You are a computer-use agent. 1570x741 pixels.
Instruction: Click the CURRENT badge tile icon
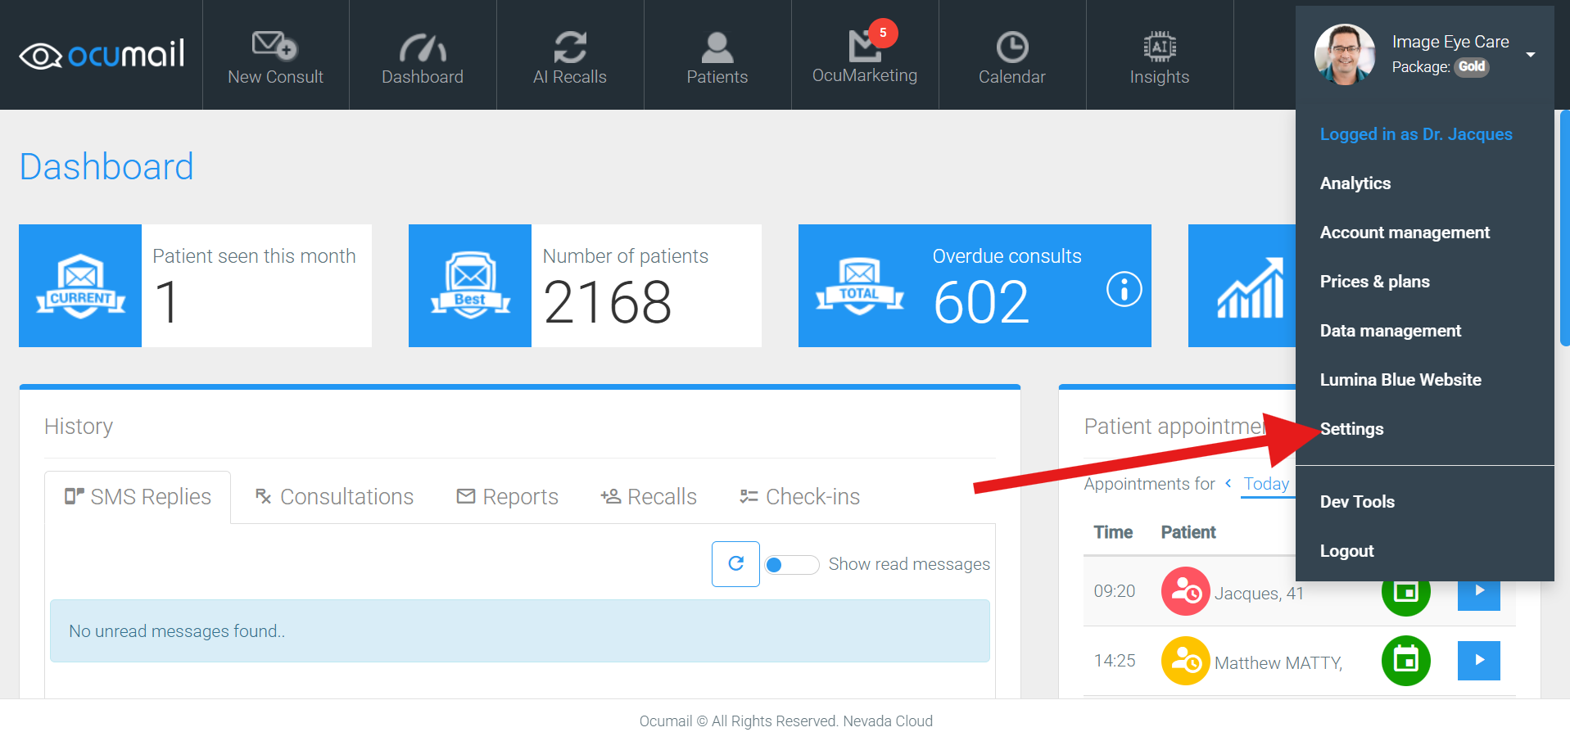click(80, 286)
